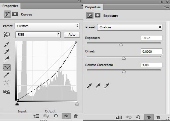170x121 pixels.
Task: Click the histogram warning recalculate icon
Action: tap(7, 91)
